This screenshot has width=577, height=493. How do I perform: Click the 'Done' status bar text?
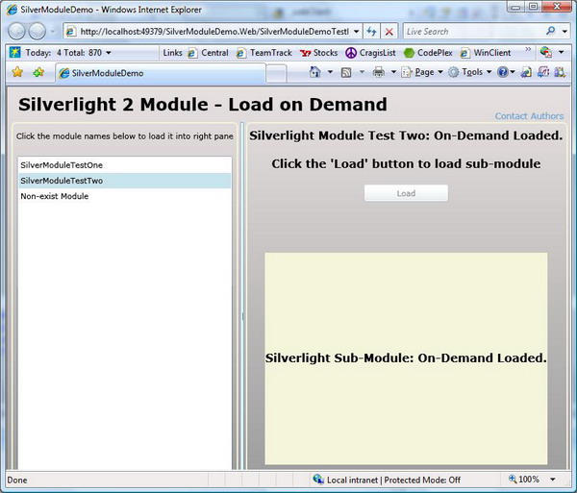pyautogui.click(x=17, y=481)
